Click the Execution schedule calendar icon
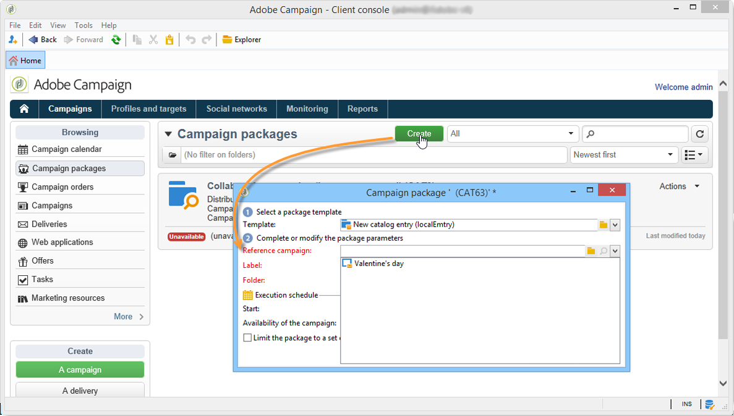 click(247, 296)
